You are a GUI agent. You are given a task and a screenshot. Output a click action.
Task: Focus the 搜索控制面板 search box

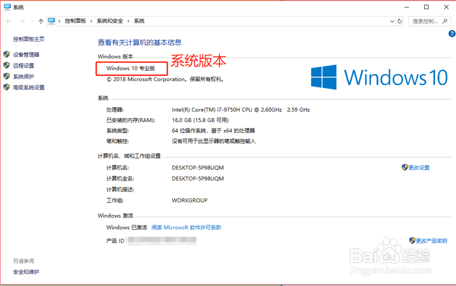[x=430, y=21]
